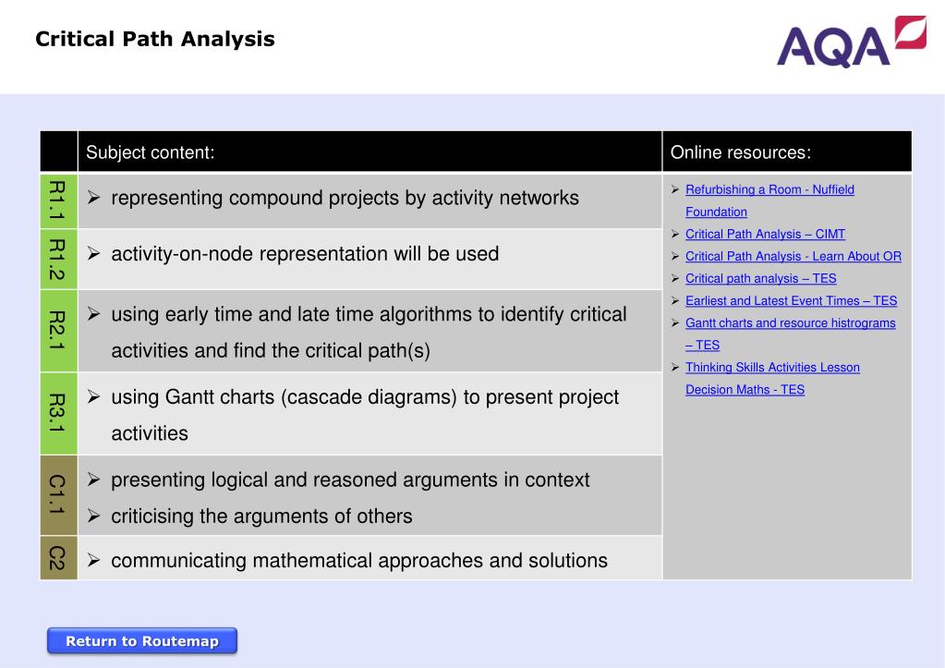The width and height of the screenshot is (945, 668).
Task: Open Refurbishing a Room - Nuffield Foundation link
Action: (769, 190)
